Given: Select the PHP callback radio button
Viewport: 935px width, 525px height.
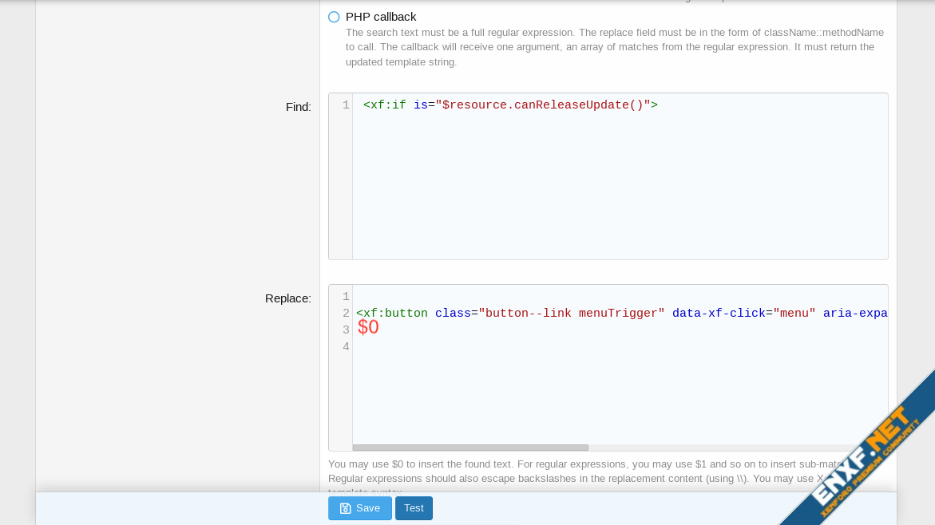Looking at the screenshot, I should coord(334,17).
